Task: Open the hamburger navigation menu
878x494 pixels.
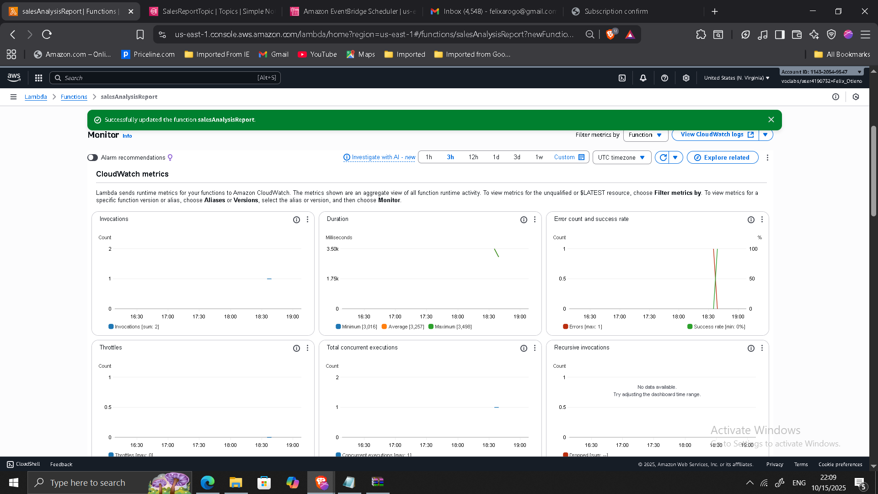Action: pyautogui.click(x=13, y=97)
